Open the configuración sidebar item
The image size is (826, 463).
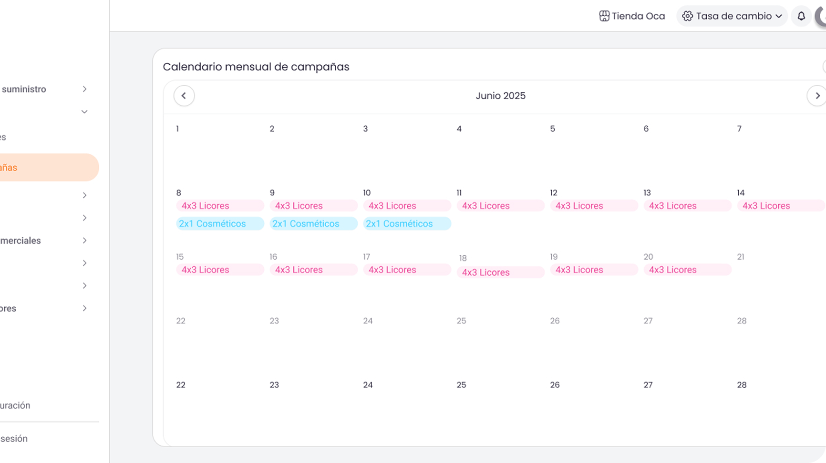15,405
